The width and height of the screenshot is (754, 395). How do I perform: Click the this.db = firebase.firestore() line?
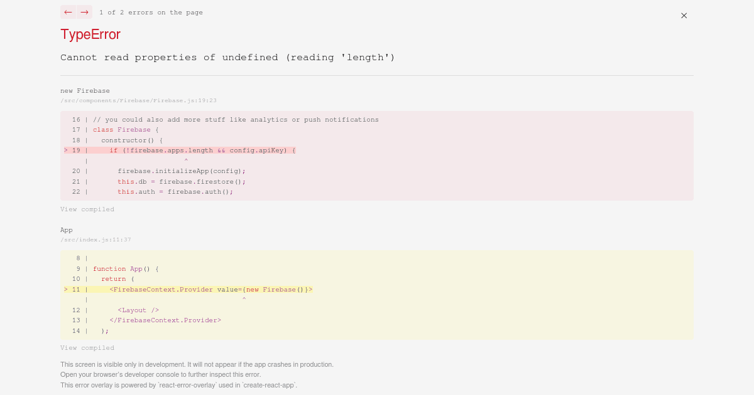(x=181, y=182)
